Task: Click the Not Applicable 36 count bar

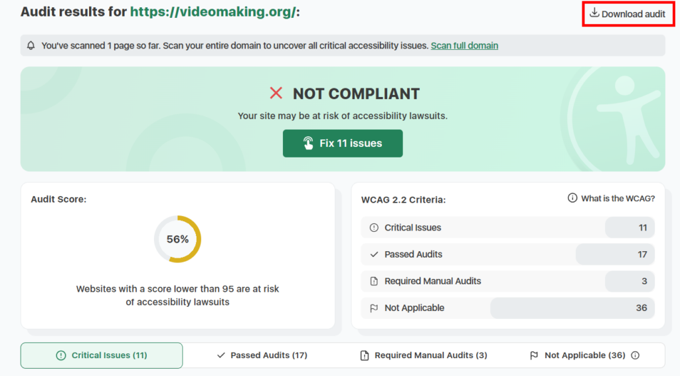Action: point(572,308)
